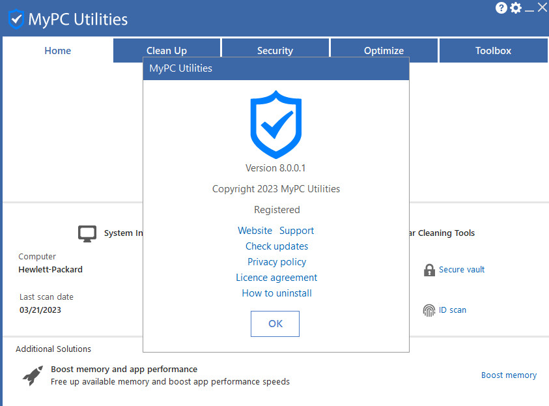Close the MyPC Utilities main window
The height and width of the screenshot is (406, 549).
point(542,7)
